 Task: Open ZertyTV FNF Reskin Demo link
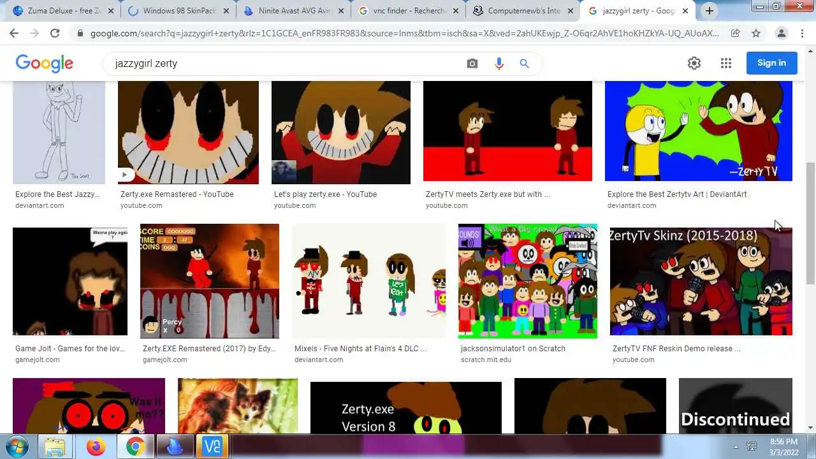click(x=676, y=349)
